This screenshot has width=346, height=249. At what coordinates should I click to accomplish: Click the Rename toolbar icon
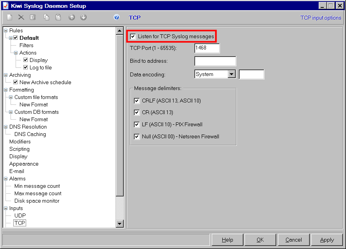(x=33, y=17)
